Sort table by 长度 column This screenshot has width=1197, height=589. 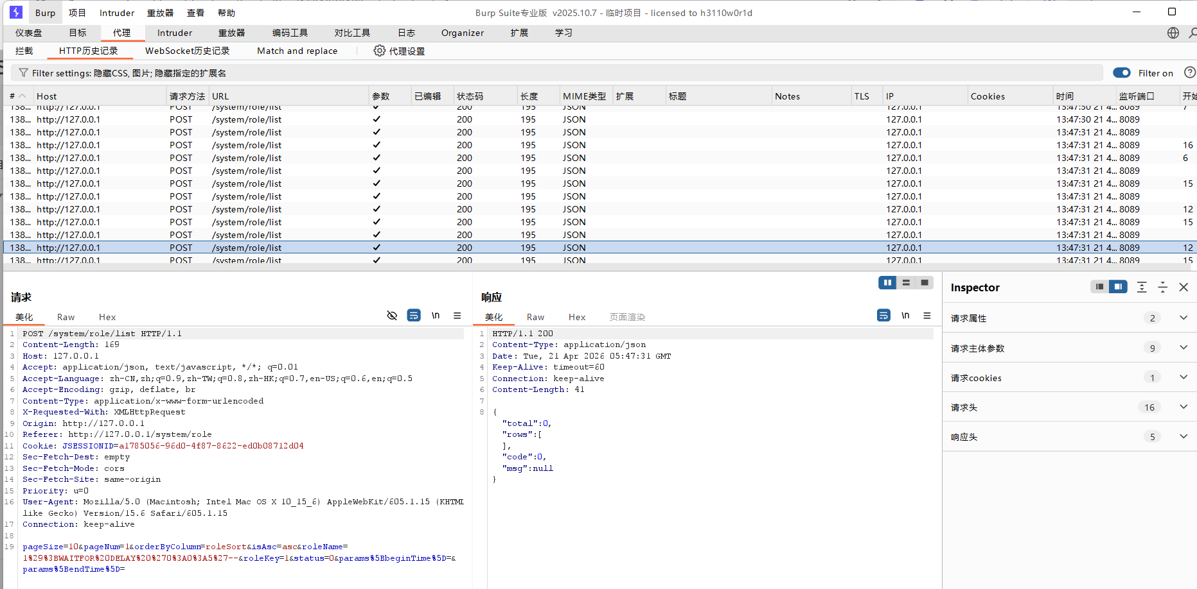[x=538, y=96]
